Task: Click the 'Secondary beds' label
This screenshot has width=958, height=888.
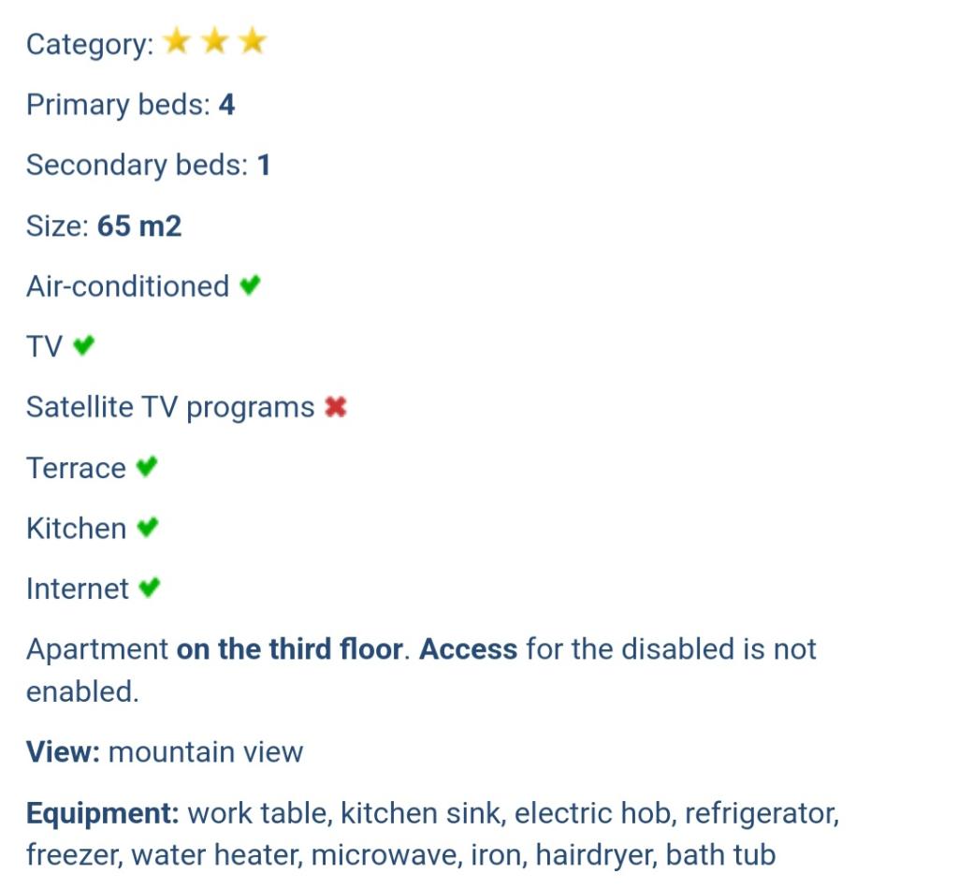Action: (137, 166)
